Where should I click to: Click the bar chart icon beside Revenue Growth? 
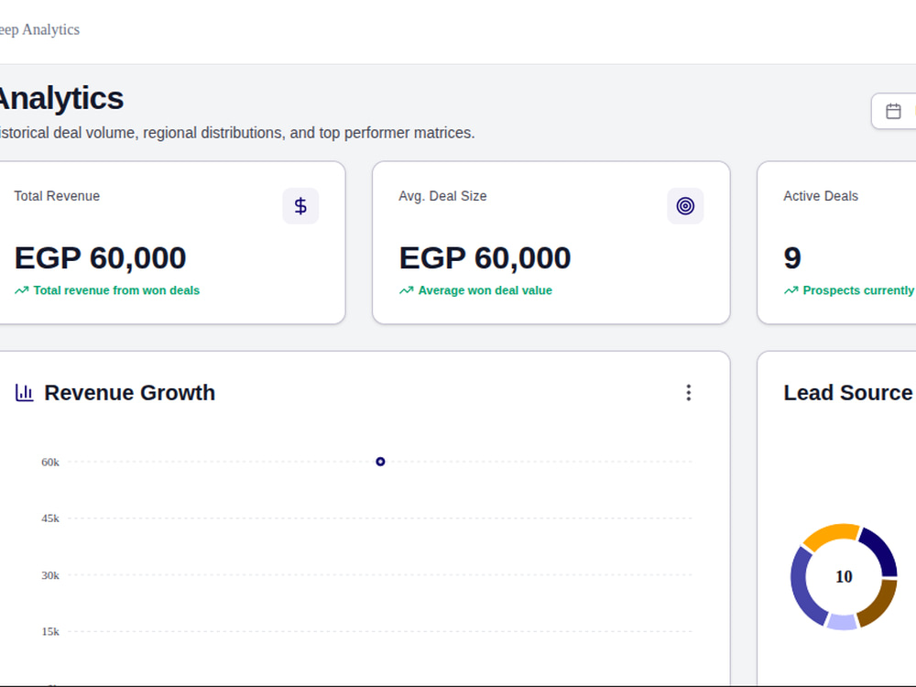pos(24,393)
